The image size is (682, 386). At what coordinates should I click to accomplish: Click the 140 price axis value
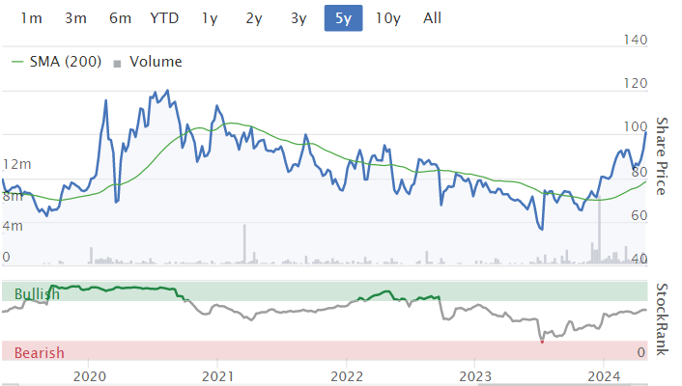point(636,40)
